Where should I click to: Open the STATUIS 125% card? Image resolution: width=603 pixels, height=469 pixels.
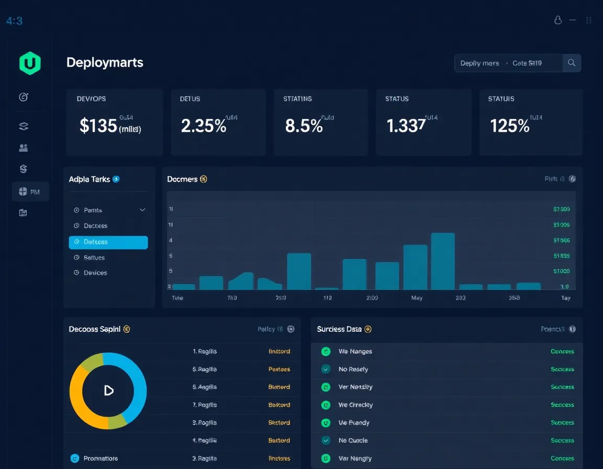[531, 122]
